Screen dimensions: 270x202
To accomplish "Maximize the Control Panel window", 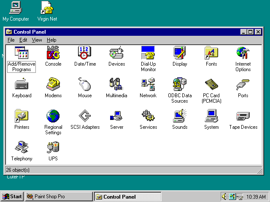I will [x=250, y=32].
